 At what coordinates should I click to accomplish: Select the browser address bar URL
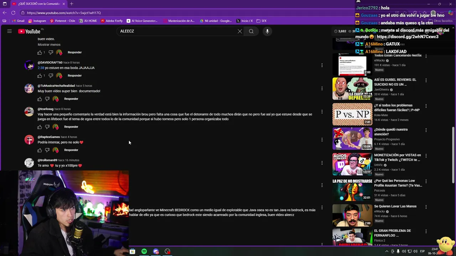tap(64, 13)
